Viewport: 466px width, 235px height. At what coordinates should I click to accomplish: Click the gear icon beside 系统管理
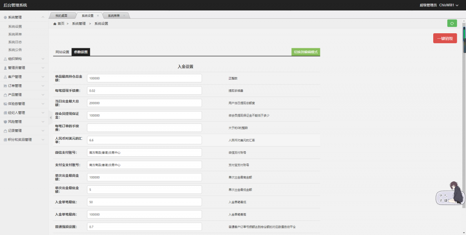(5, 17)
